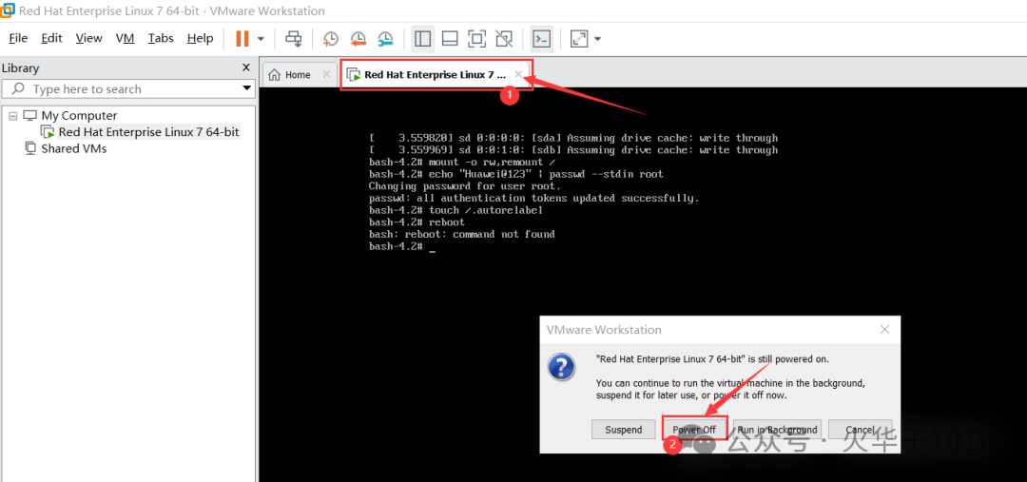This screenshot has width=1027, height=482.
Task: Click the Run in Background button
Action: tap(777, 430)
